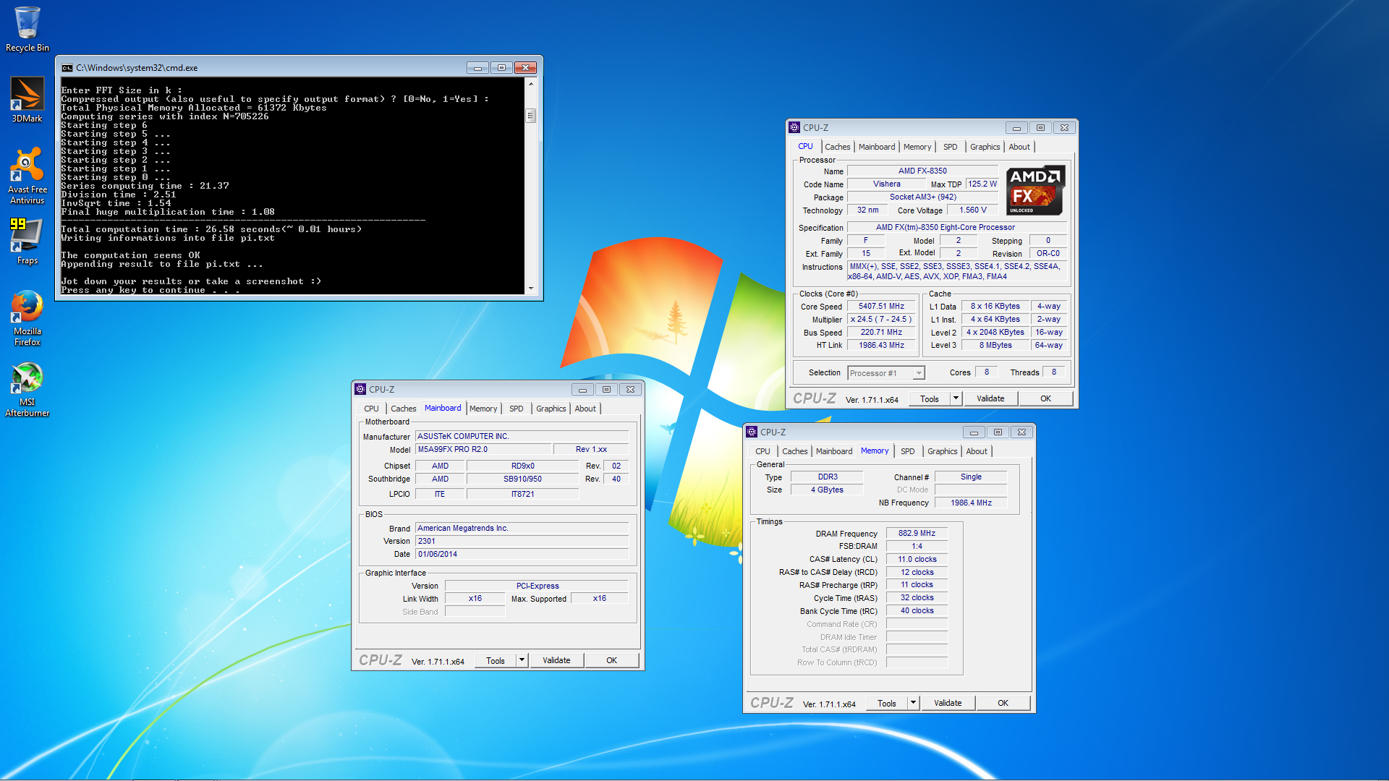
Task: Open the Caches tab in the Mainboard window
Action: (x=403, y=409)
